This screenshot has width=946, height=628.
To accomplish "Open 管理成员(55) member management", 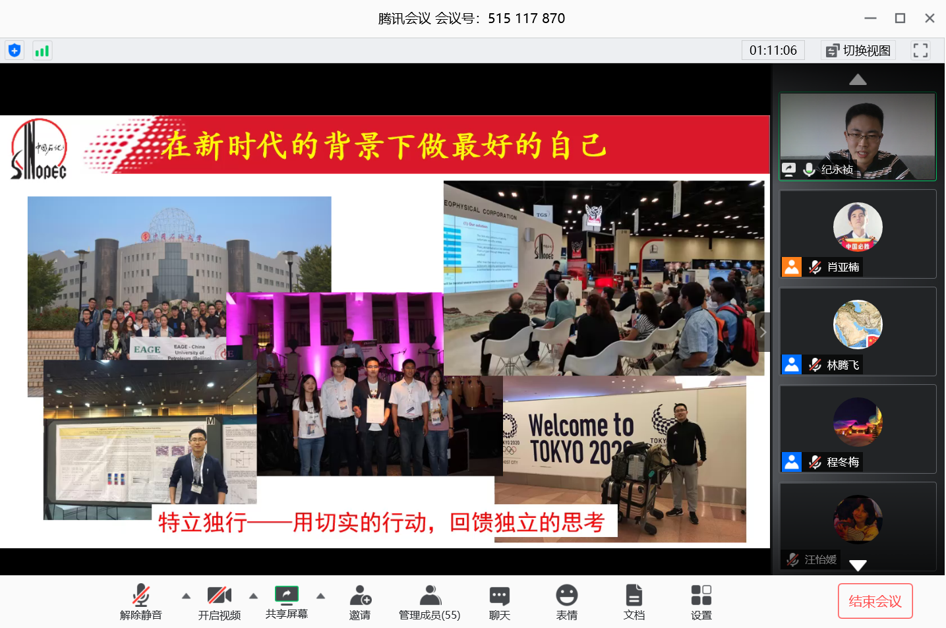I will pyautogui.click(x=430, y=602).
